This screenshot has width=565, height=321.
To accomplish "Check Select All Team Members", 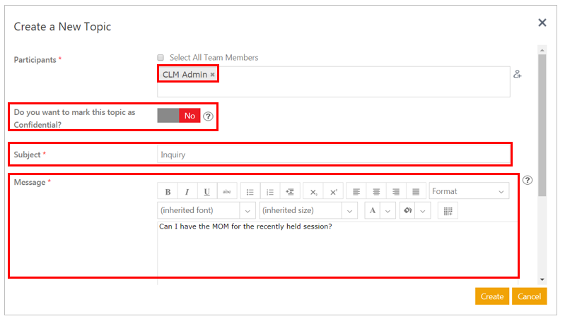I will click(161, 58).
